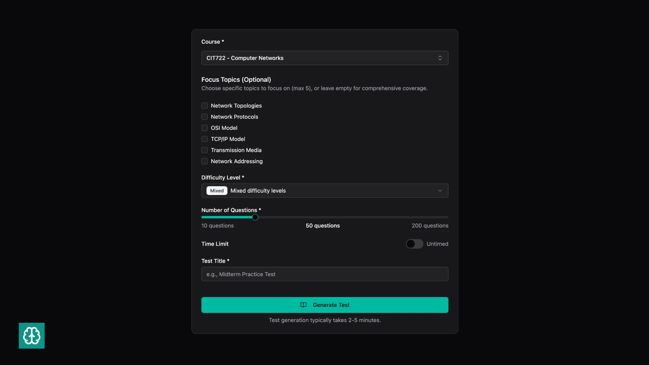The height and width of the screenshot is (365, 649).
Task: Click the book icon on Generate Test
Action: point(303,305)
